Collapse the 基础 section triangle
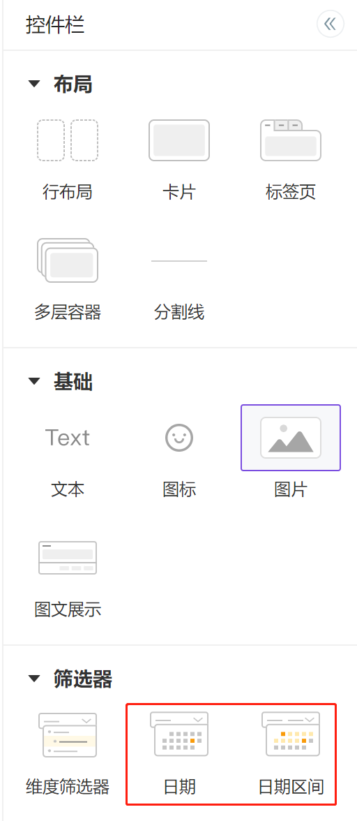357x821 pixels. (34, 382)
